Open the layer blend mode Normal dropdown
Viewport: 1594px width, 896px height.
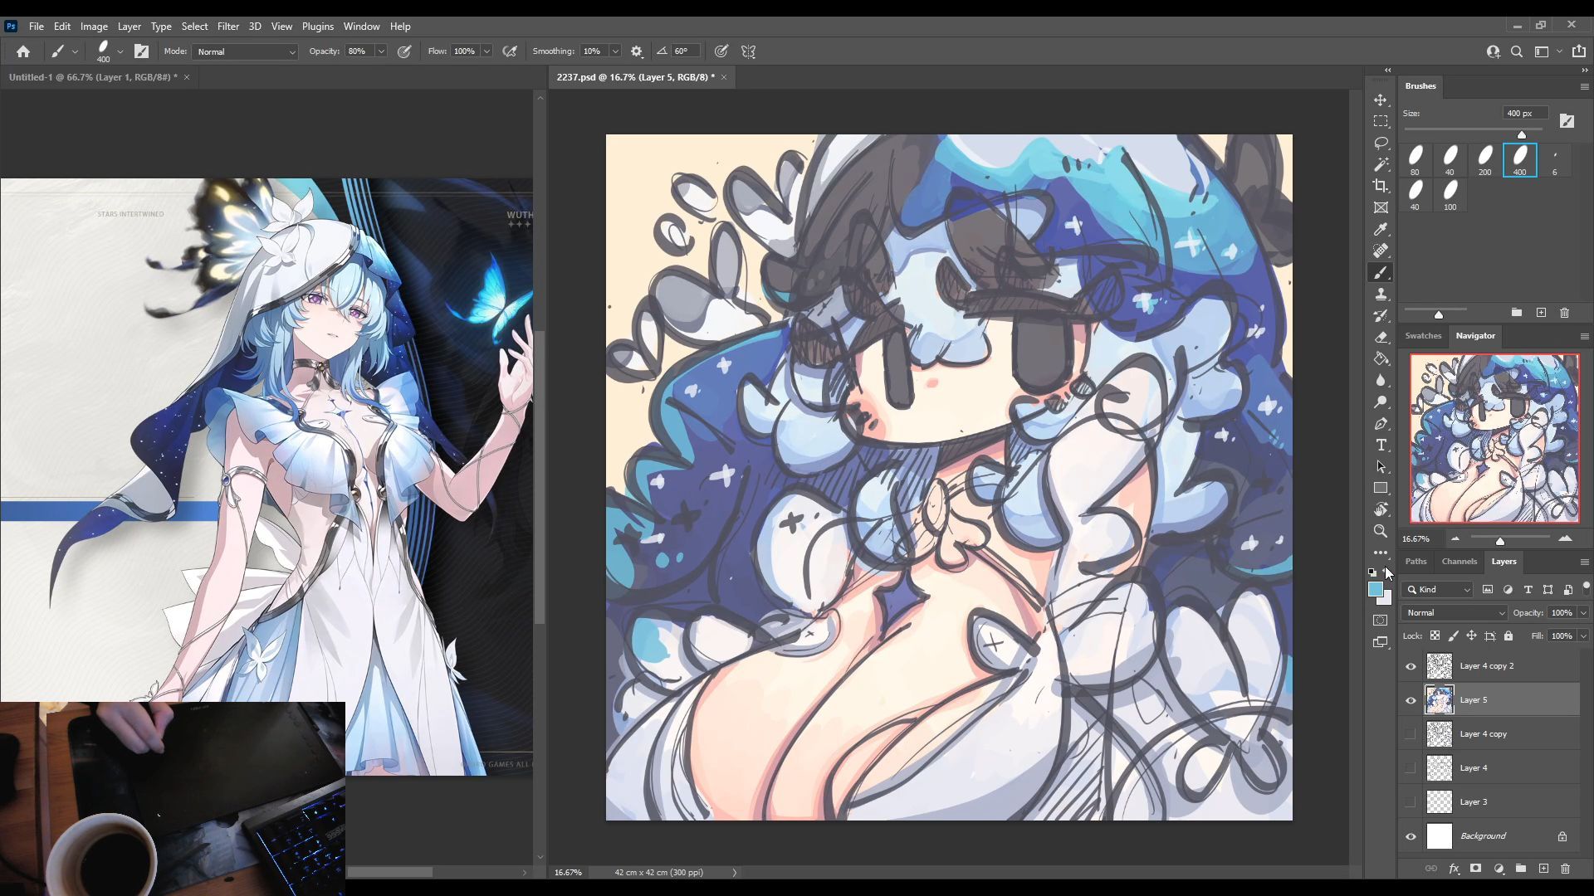(x=1455, y=612)
